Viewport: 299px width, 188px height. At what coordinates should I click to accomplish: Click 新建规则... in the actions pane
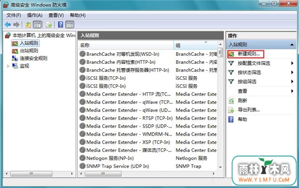[x=249, y=54]
